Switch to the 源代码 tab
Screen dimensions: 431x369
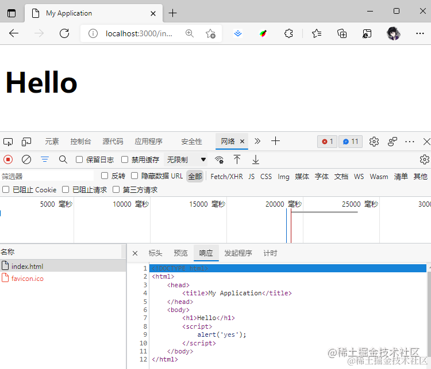[113, 142]
